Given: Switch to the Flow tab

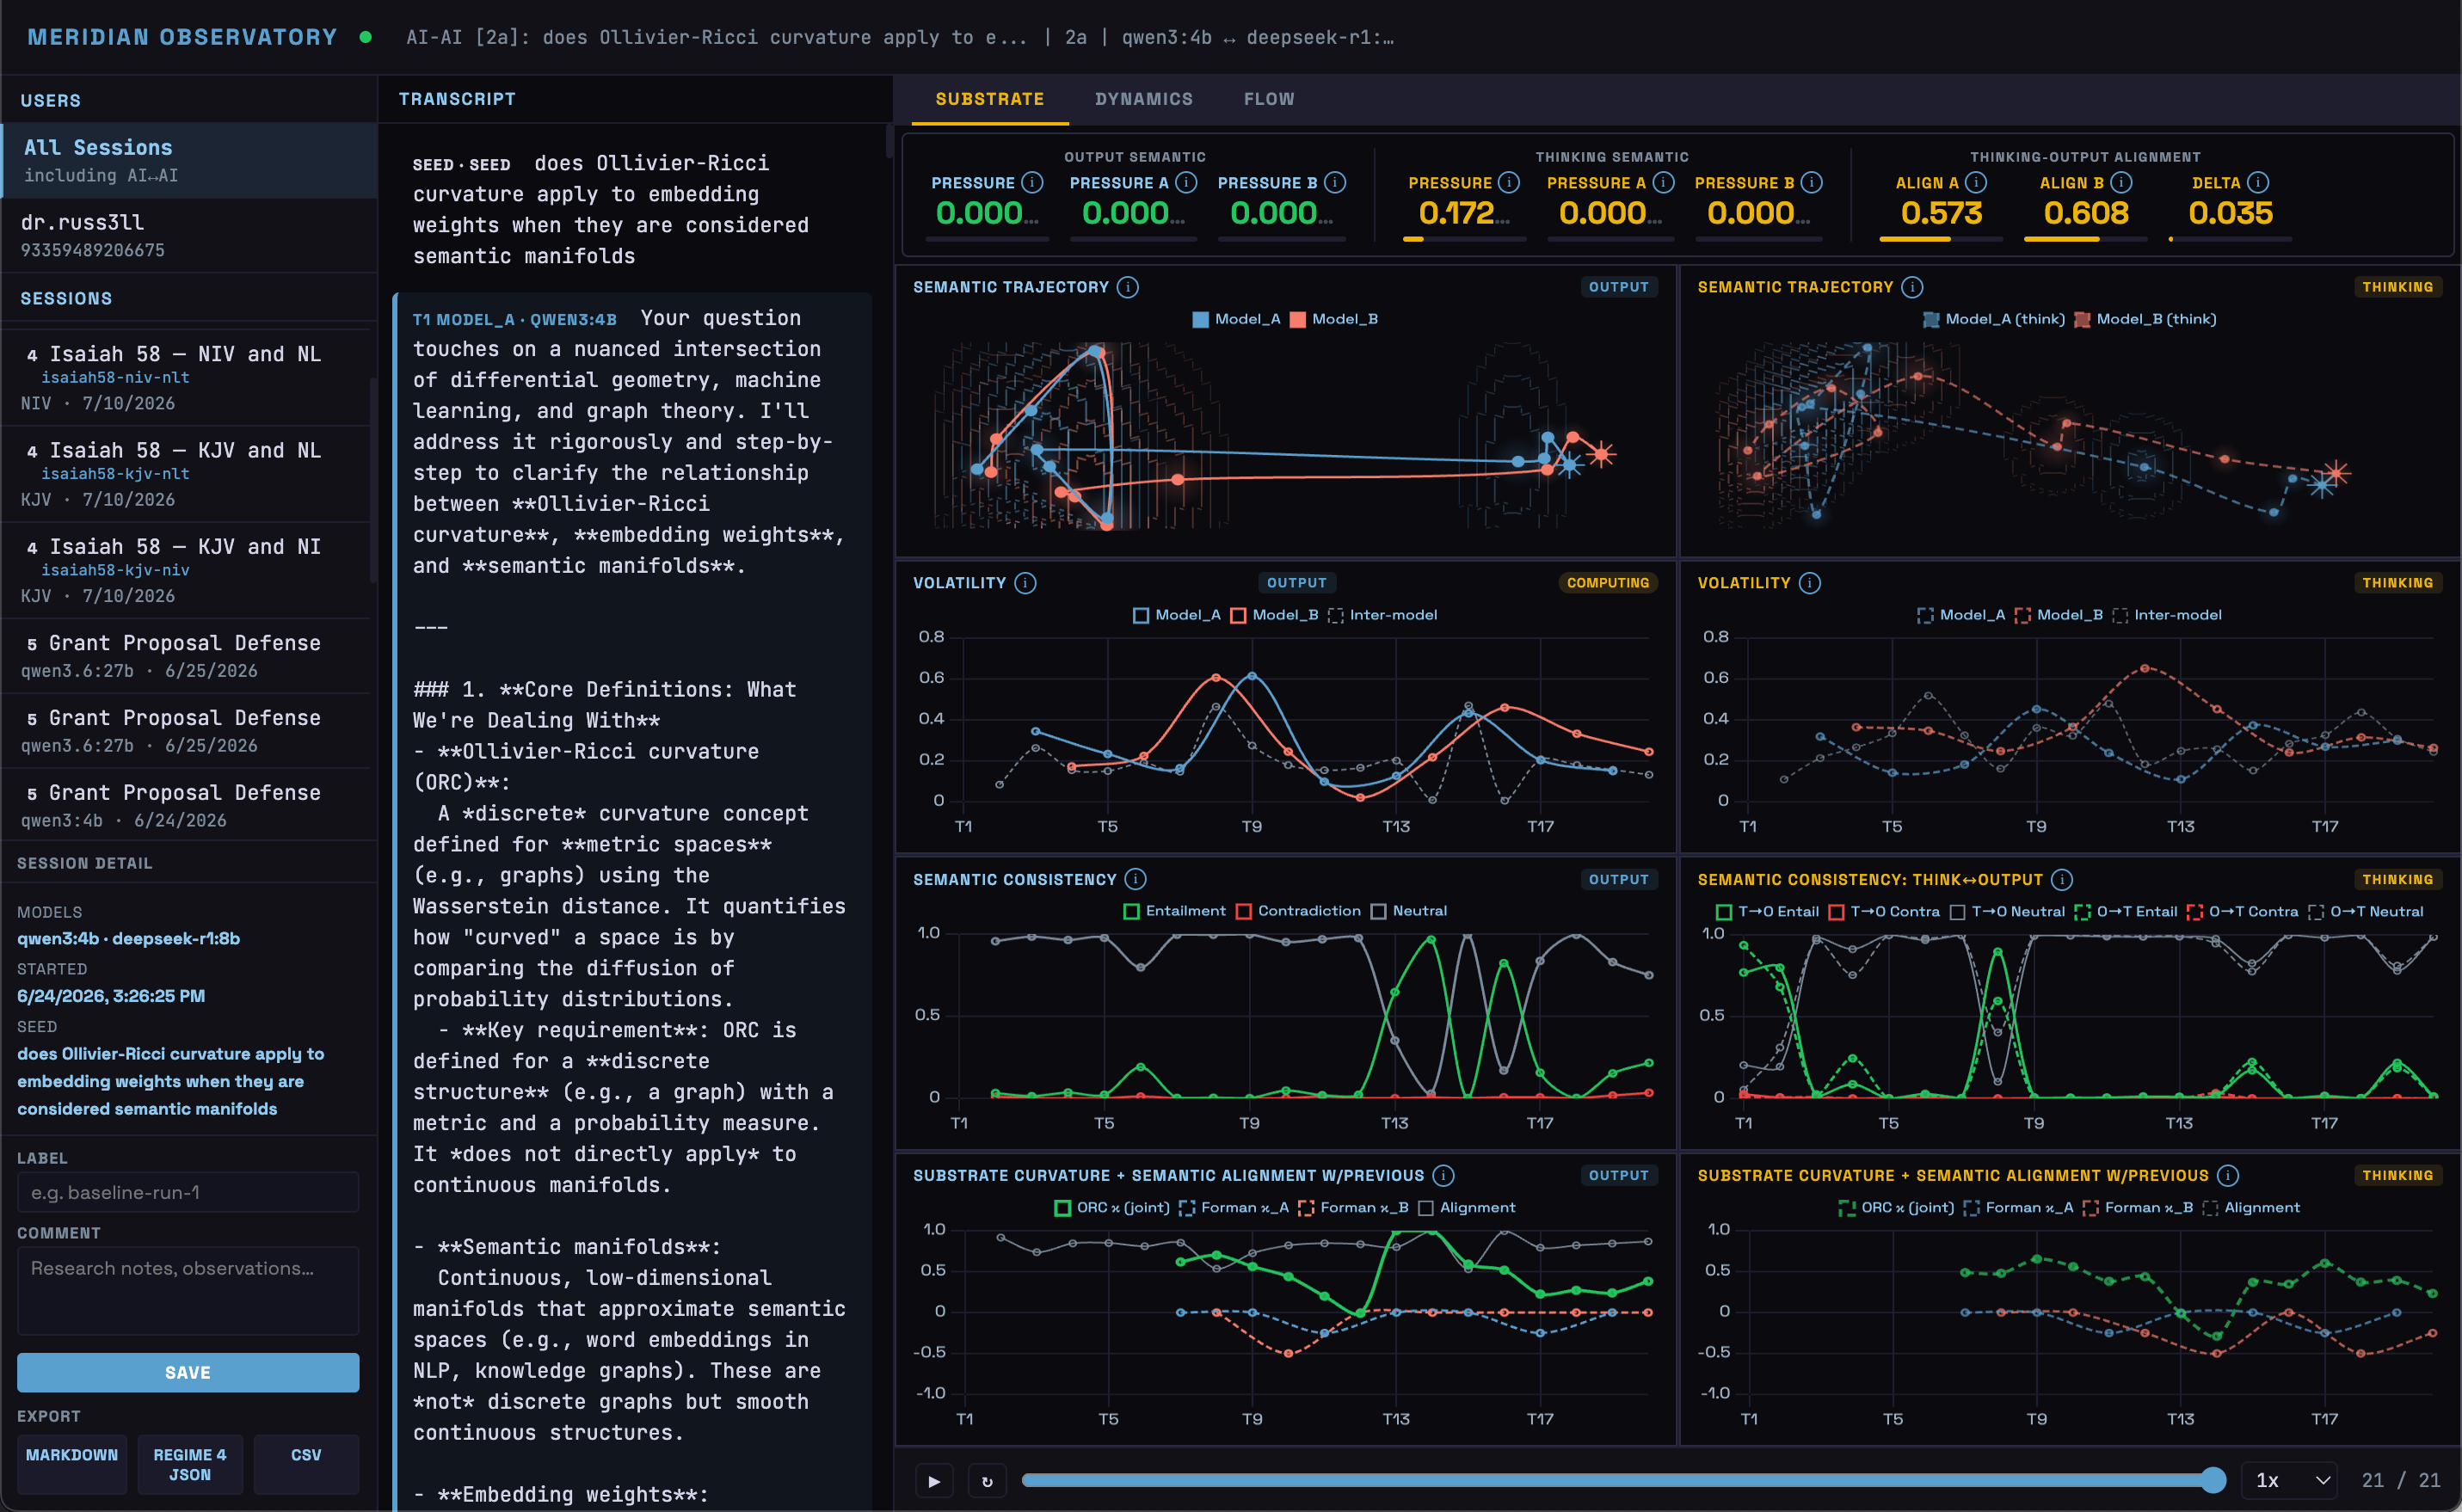Looking at the screenshot, I should tap(1268, 99).
